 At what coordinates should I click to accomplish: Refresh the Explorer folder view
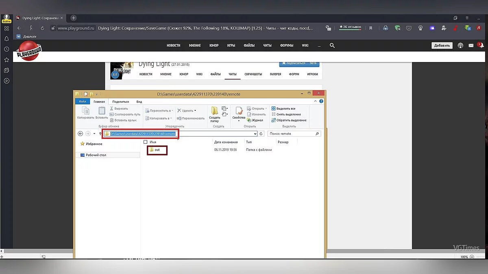[261, 134]
